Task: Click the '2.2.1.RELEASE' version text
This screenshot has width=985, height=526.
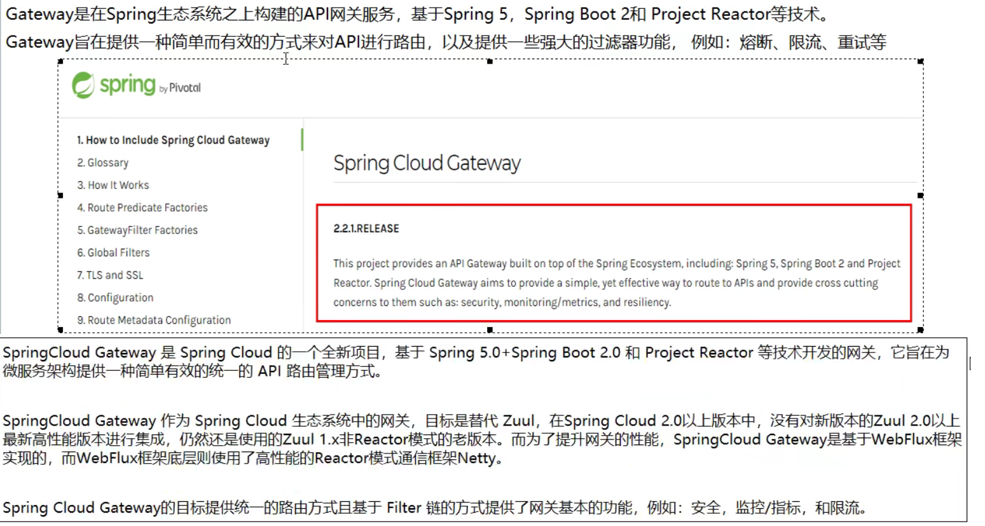Action: pyautogui.click(x=366, y=228)
